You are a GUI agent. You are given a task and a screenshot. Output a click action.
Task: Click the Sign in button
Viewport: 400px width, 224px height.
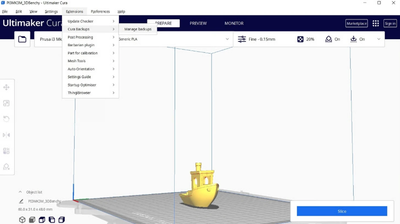pyautogui.click(x=390, y=23)
